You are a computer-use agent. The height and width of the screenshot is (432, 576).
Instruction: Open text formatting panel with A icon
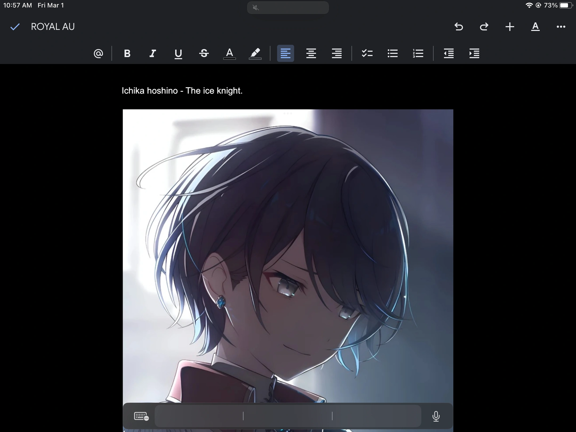pos(535,27)
